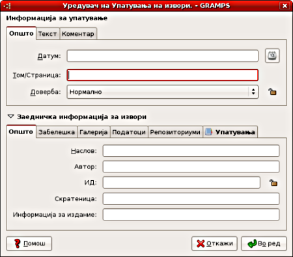Open the date editor calendar icon

[272, 56]
